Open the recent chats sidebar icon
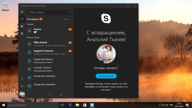The image size is (192, 108). (22, 19)
